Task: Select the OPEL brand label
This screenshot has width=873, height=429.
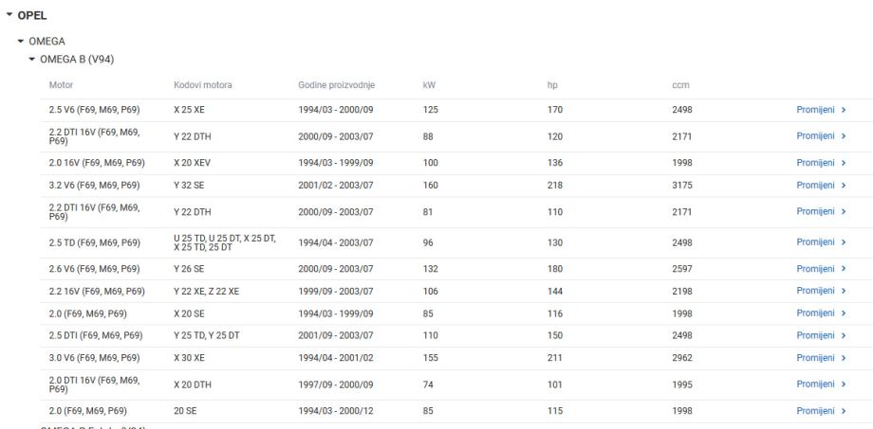Action: (x=32, y=15)
